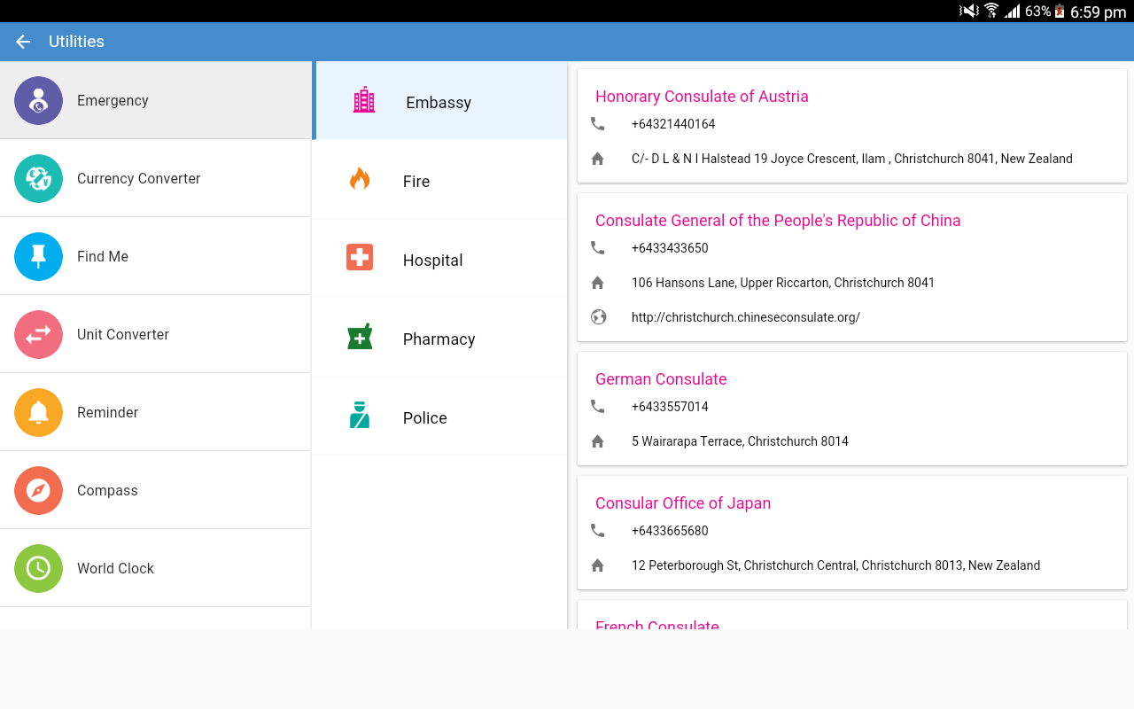Select the Unit Converter arrows icon
The image size is (1134, 709).
click(x=38, y=334)
